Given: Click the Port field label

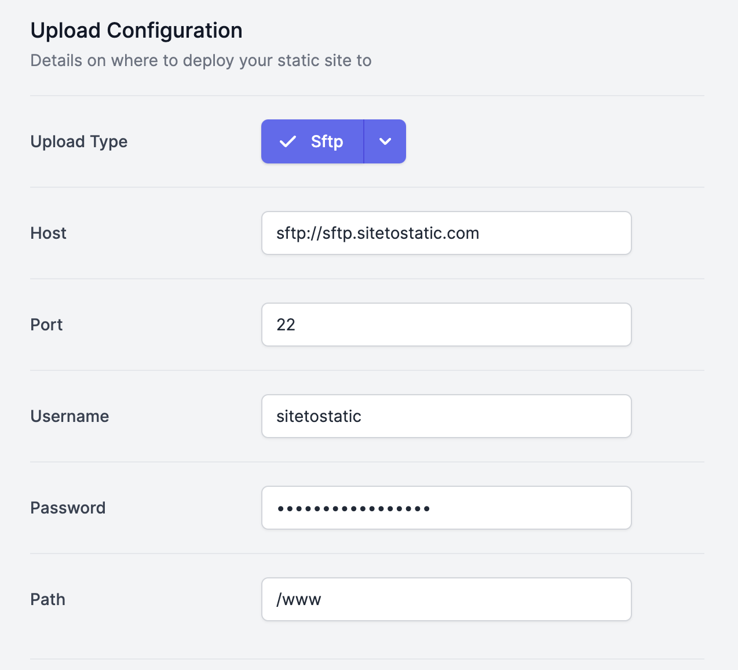Looking at the screenshot, I should pos(46,325).
